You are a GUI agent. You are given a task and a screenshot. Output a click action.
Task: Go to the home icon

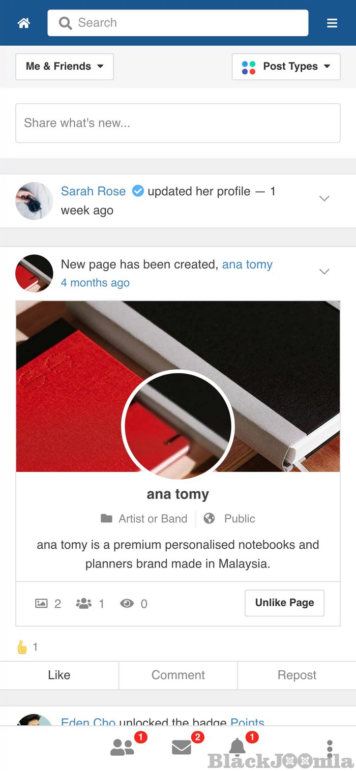click(24, 23)
